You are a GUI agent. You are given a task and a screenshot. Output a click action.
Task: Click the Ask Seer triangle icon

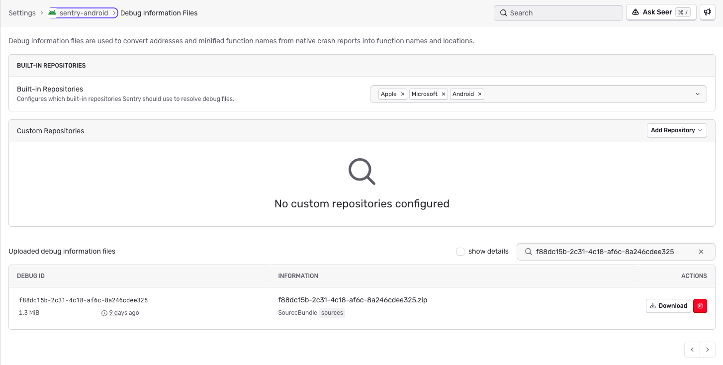pyautogui.click(x=635, y=12)
